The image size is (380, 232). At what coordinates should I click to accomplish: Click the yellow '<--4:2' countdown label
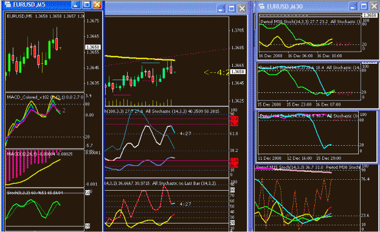pos(216,72)
